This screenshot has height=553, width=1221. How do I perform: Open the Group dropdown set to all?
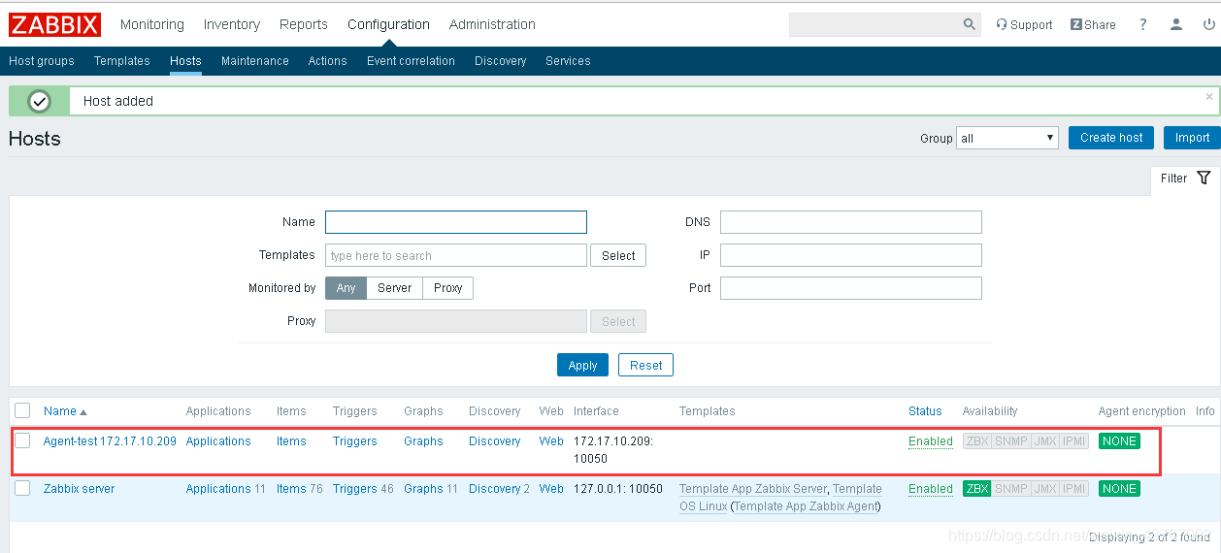point(1007,138)
